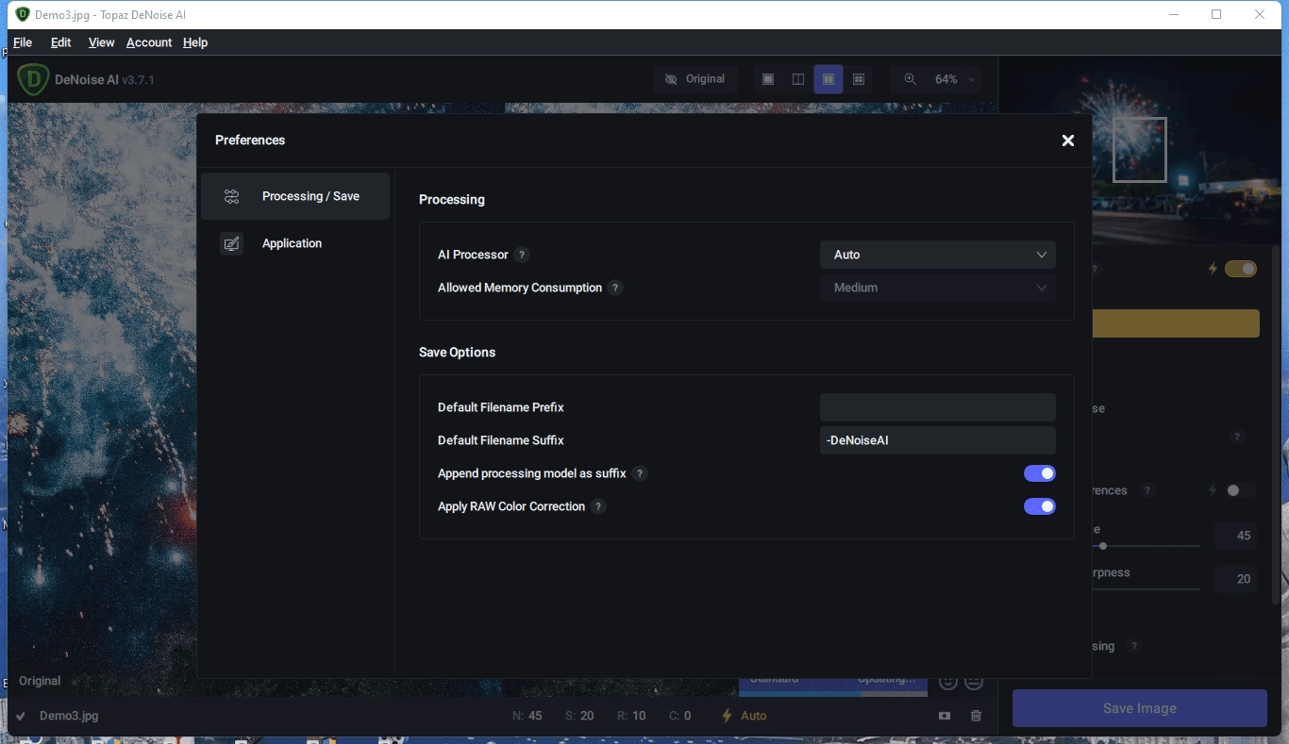Click help icon beside Apply RAW Color Correction
Image resolution: width=1289 pixels, height=744 pixels.
pyautogui.click(x=598, y=506)
